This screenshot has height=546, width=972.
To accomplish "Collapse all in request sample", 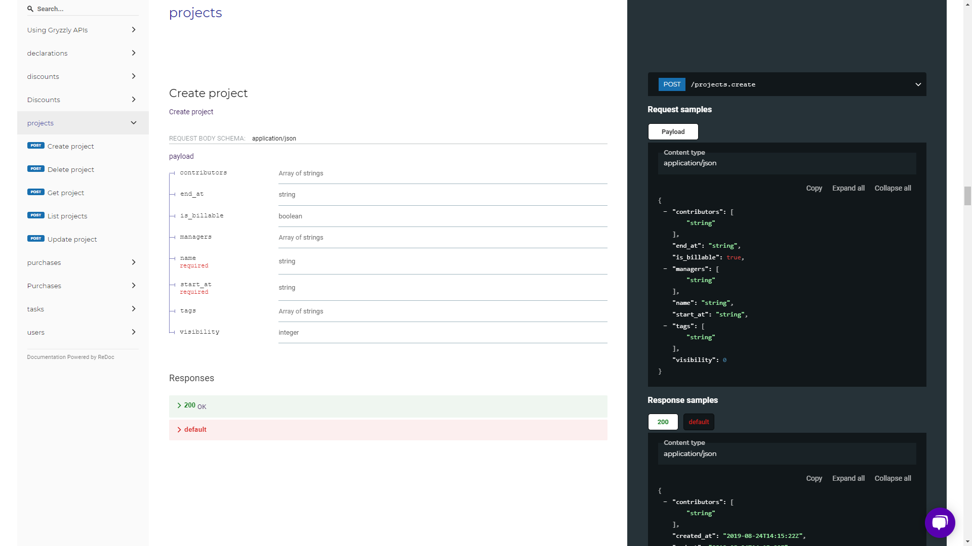I will coord(893,188).
